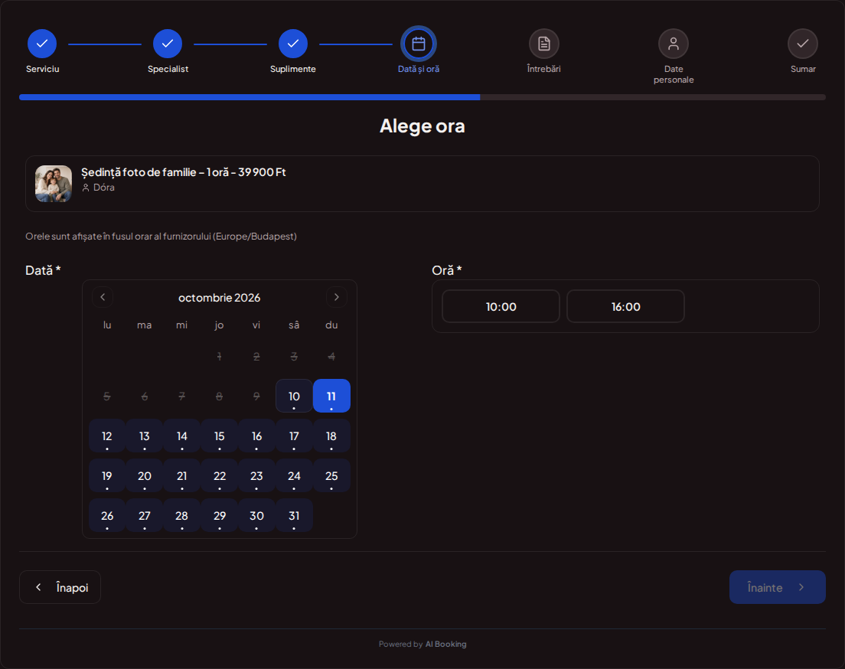Pick Saturday October 17
The width and height of the screenshot is (845, 669).
coord(294,436)
